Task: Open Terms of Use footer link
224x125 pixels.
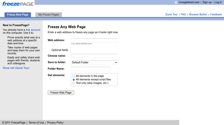Action: (x=36, y=123)
